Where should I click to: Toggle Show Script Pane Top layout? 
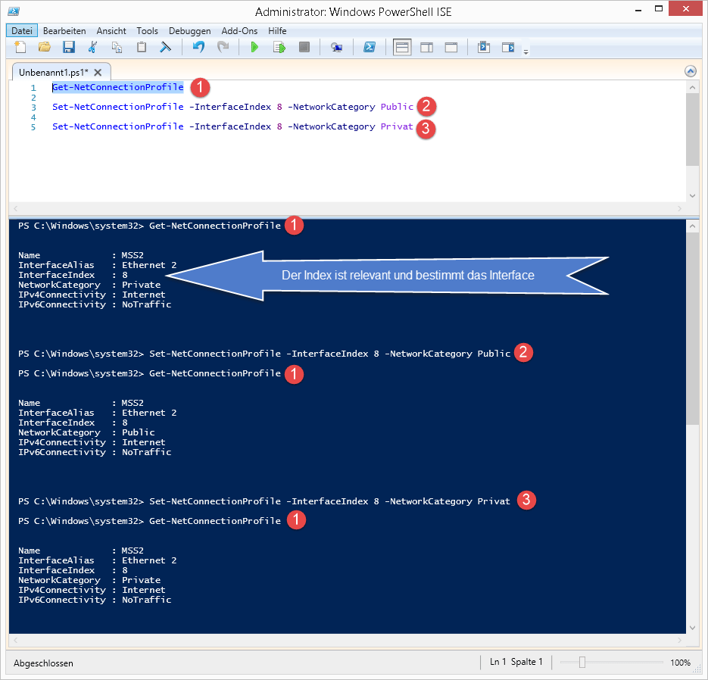pos(402,47)
